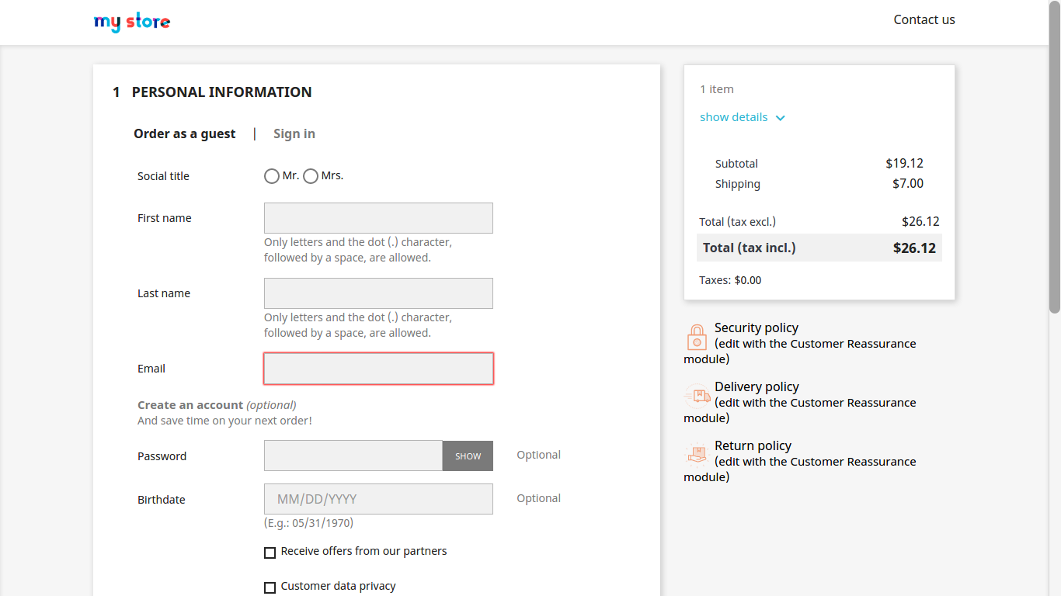Image resolution: width=1061 pixels, height=596 pixels.
Task: Click the Delivery policy truck icon
Action: (697, 397)
